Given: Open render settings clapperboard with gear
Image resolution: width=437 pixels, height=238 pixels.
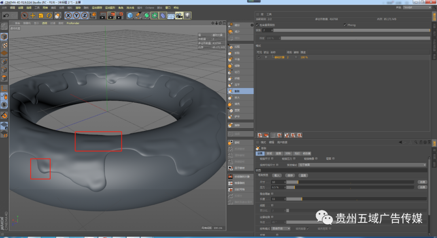Looking at the screenshot, I should click(119, 16).
